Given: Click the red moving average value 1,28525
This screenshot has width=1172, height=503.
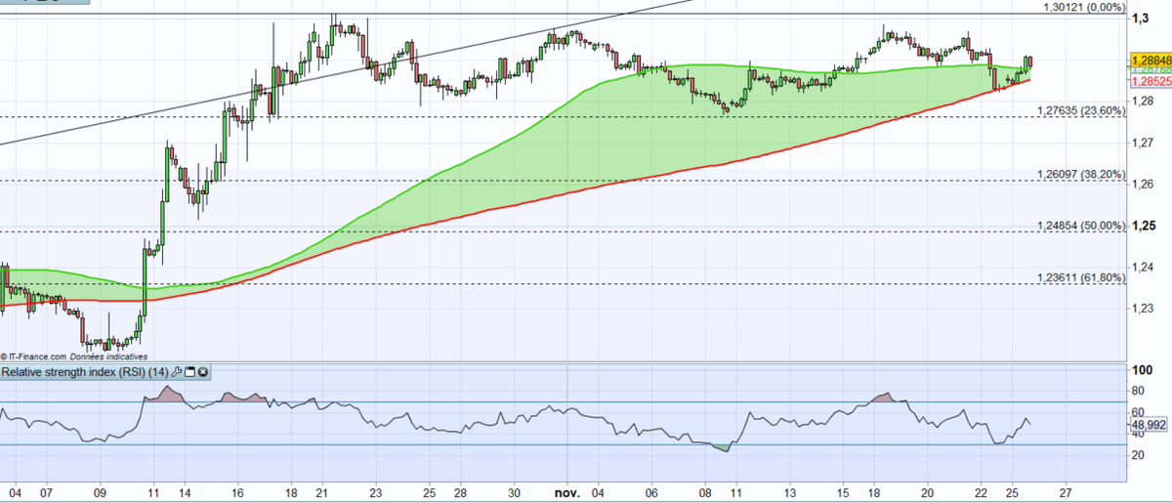Looking at the screenshot, I should (x=1150, y=82).
